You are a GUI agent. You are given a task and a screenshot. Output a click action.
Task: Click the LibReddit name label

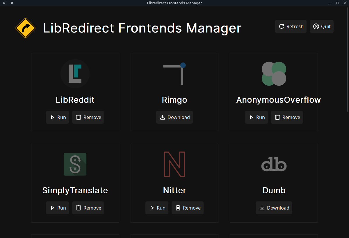pyautogui.click(x=75, y=100)
